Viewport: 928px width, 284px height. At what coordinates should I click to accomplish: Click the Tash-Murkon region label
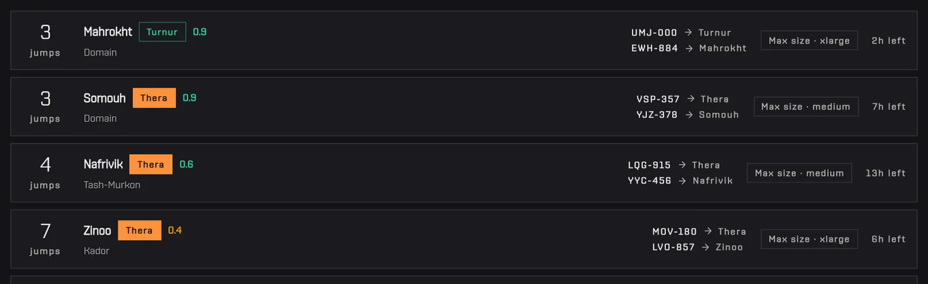click(x=112, y=185)
